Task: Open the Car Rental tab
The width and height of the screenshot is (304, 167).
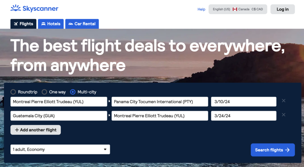Action: tap(82, 24)
